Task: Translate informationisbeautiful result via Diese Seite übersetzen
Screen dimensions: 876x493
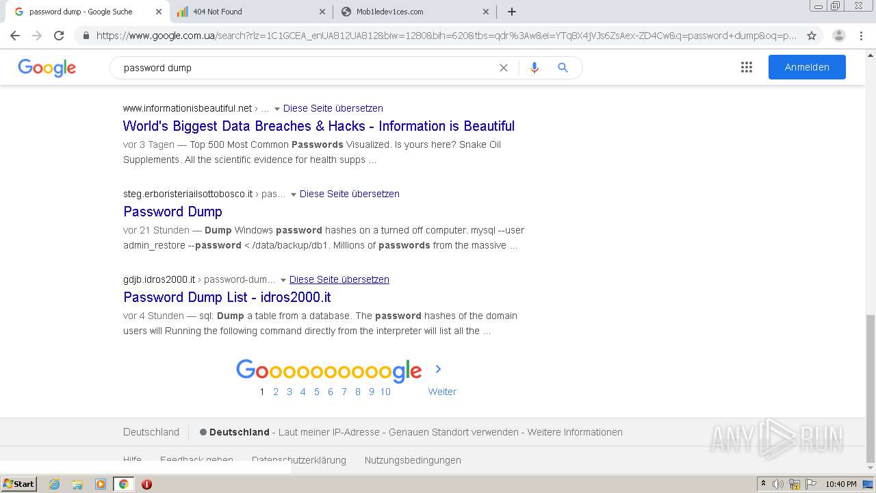Action: click(x=333, y=108)
